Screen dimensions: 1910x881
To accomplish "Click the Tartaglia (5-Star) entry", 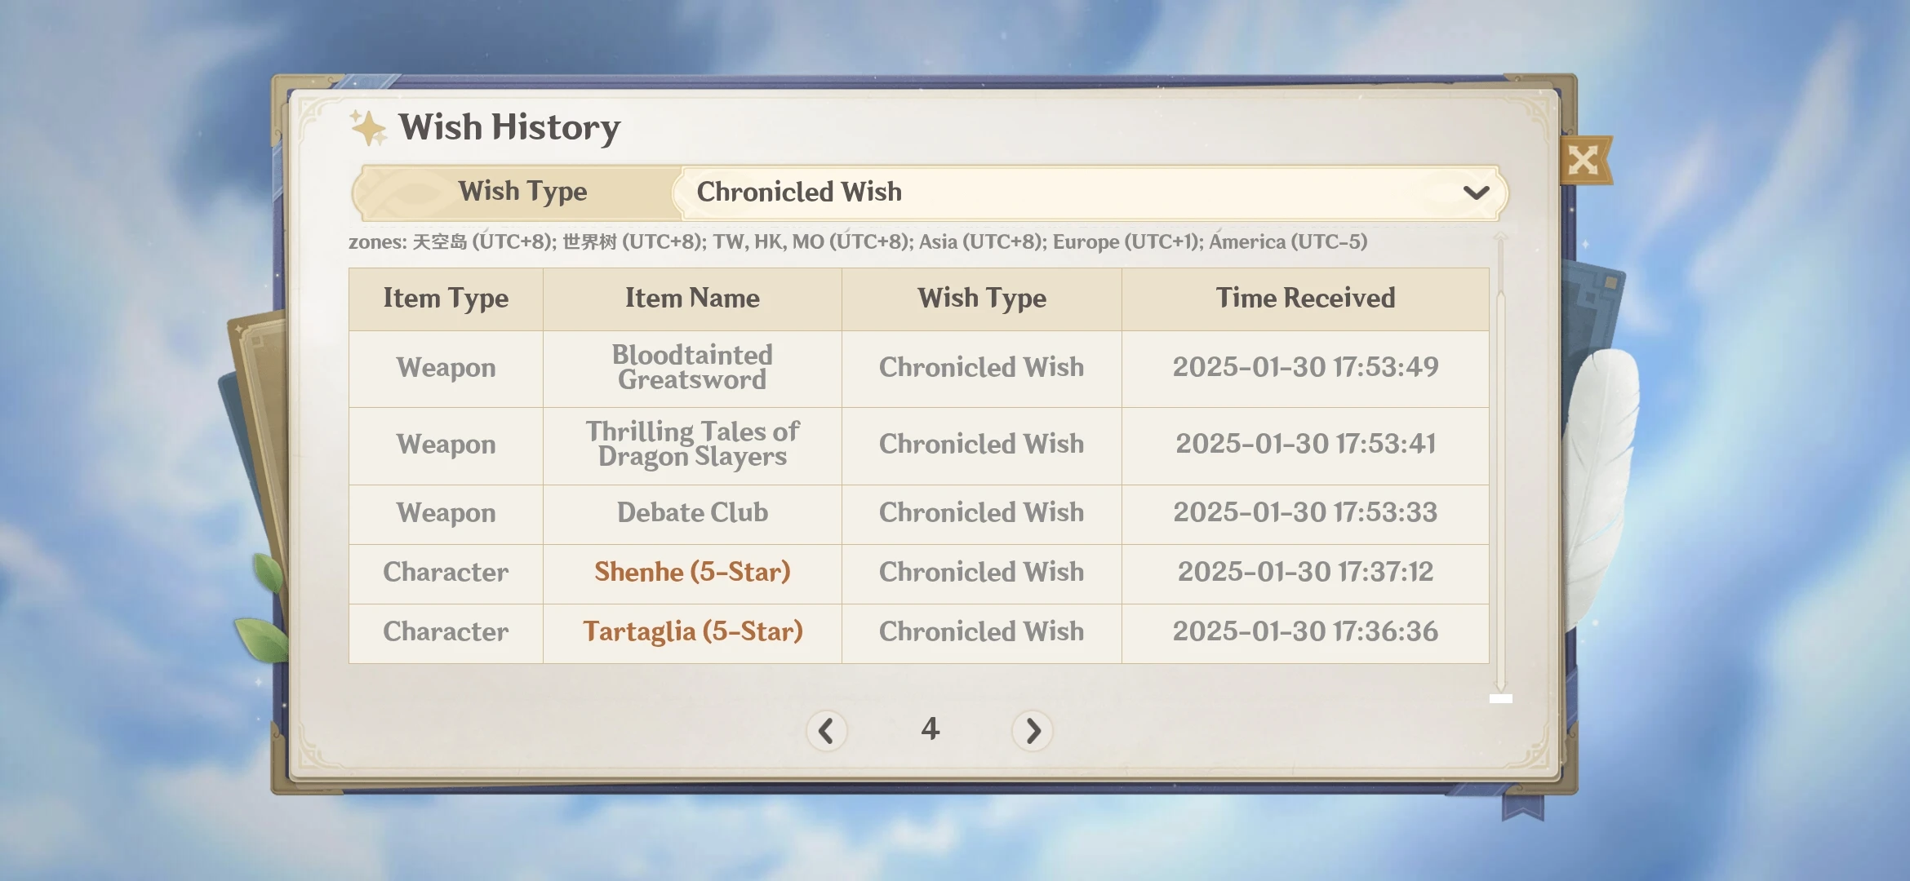I will pos(692,631).
